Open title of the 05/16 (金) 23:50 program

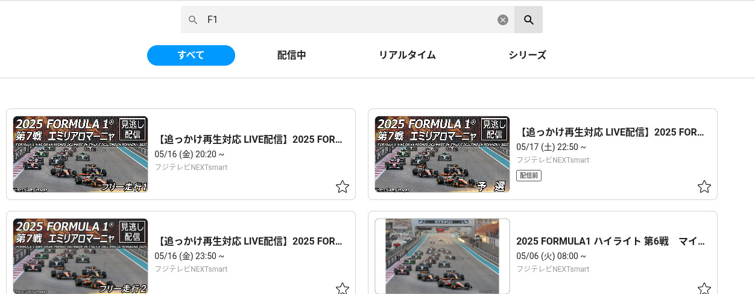click(248, 242)
